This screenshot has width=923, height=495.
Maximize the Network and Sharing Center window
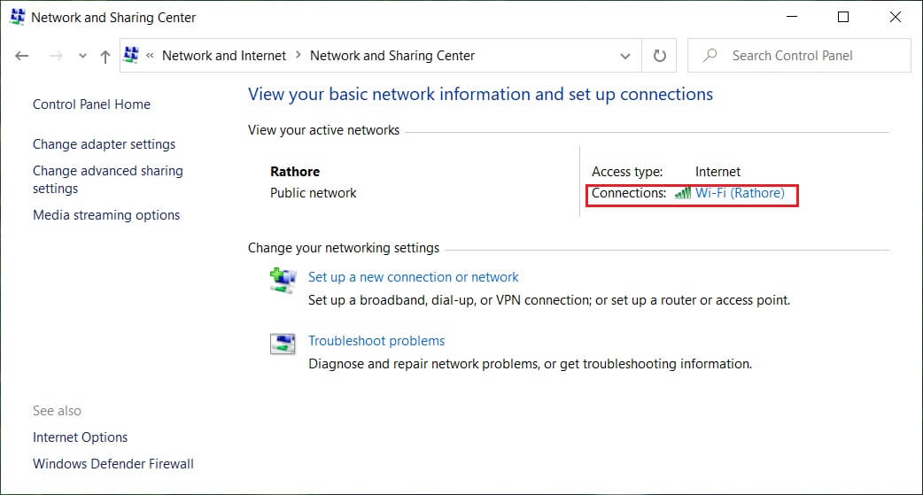[843, 17]
